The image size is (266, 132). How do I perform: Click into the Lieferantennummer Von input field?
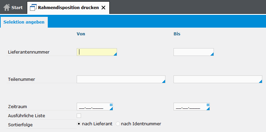tap(97, 52)
